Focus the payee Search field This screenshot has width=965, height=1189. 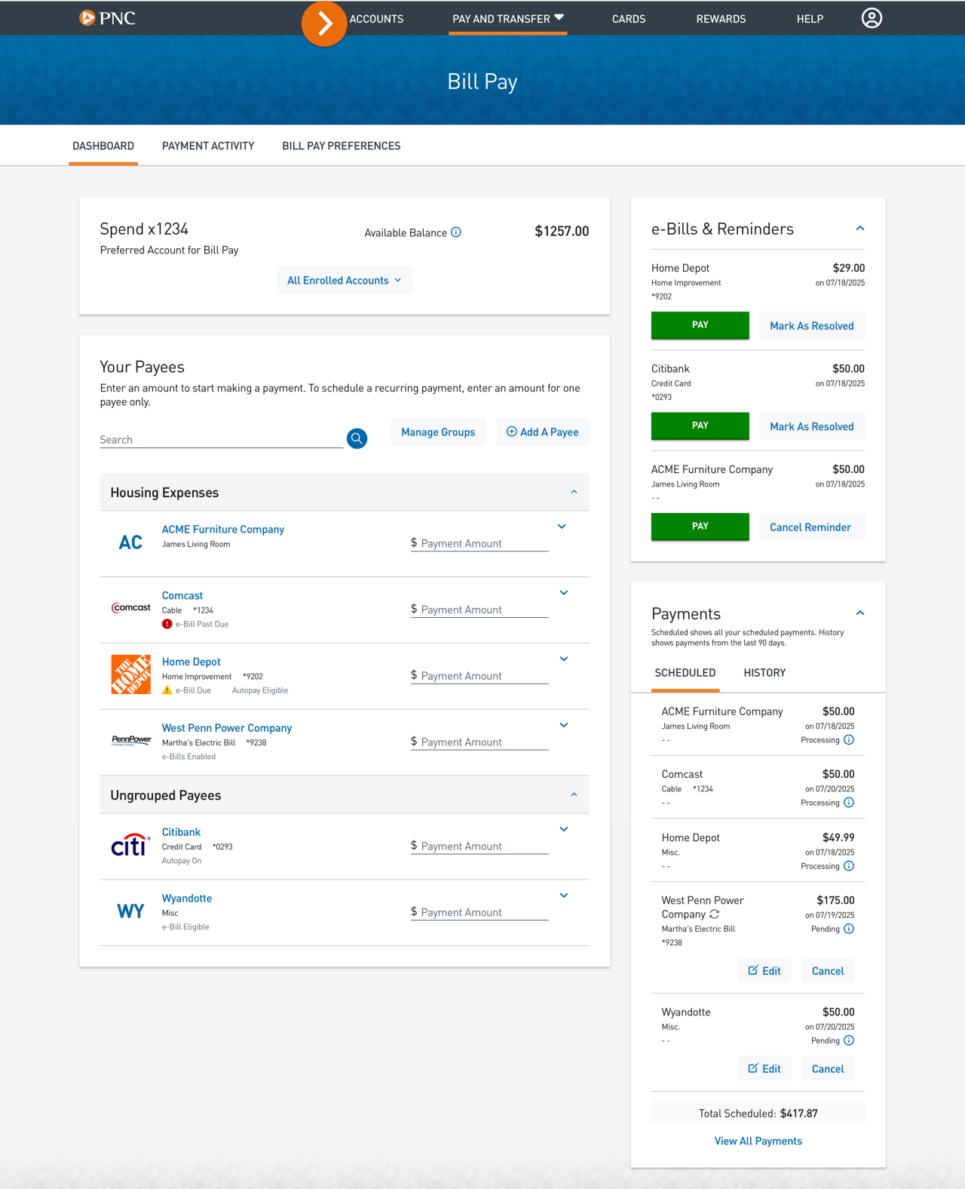click(222, 439)
